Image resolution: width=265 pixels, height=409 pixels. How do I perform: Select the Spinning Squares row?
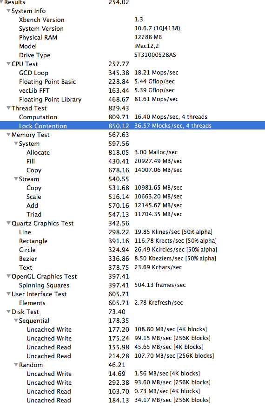[x=132, y=286]
